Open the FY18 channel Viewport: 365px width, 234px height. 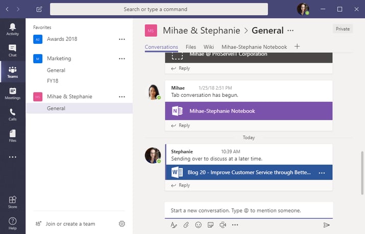[x=53, y=81]
